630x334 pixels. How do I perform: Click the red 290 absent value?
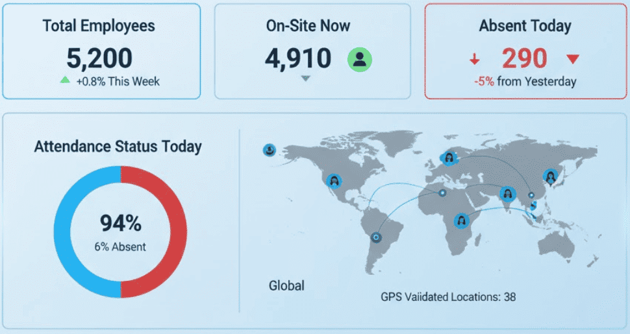tap(524, 58)
